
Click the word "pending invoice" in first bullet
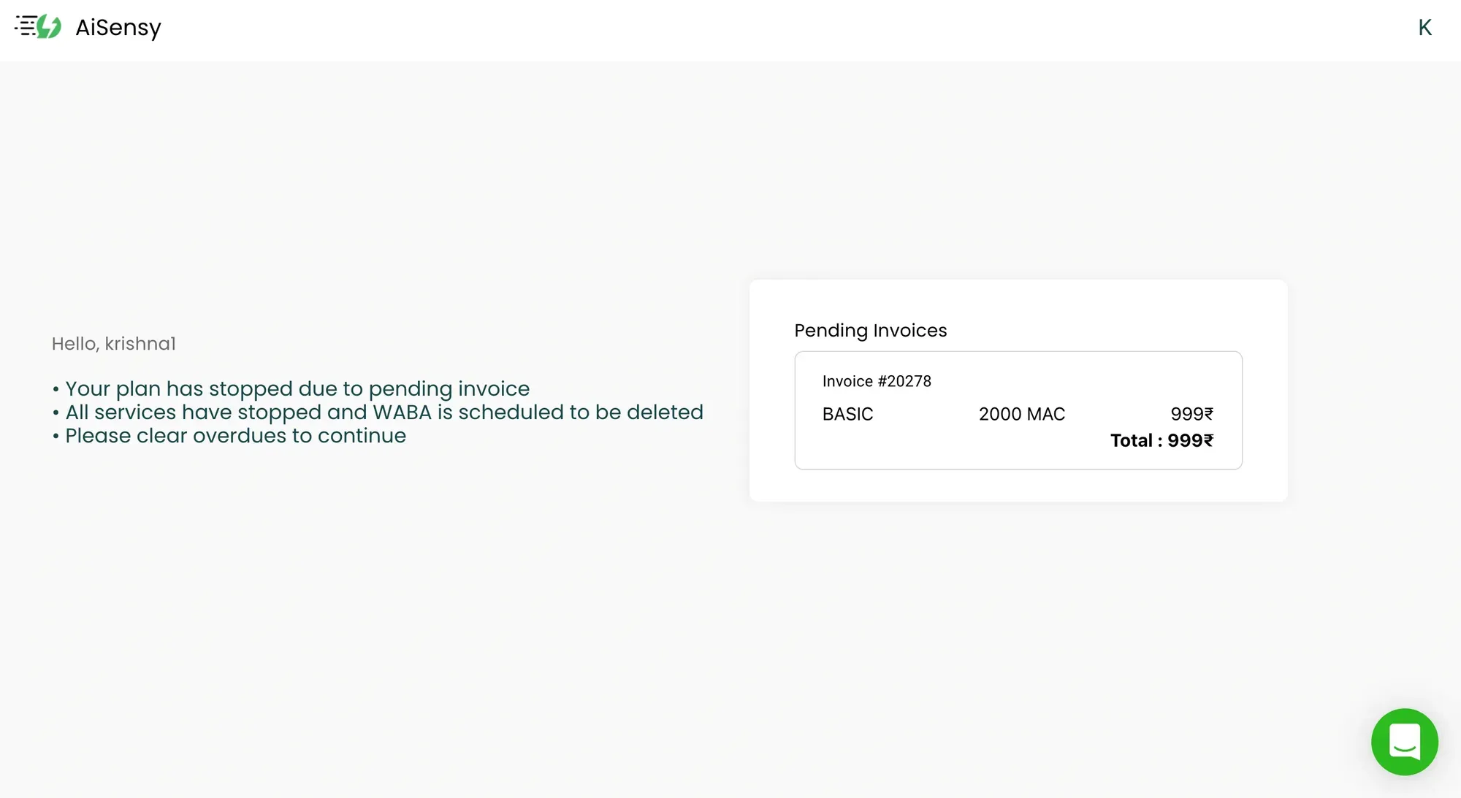[449, 389]
